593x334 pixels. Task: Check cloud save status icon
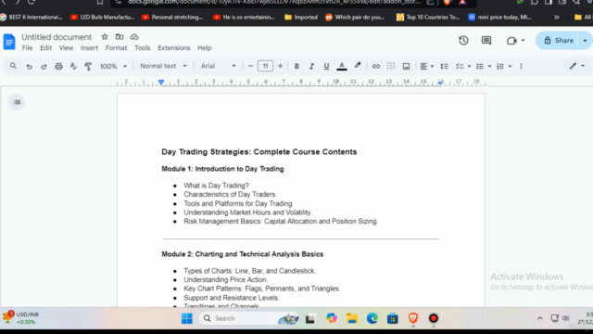pos(134,37)
